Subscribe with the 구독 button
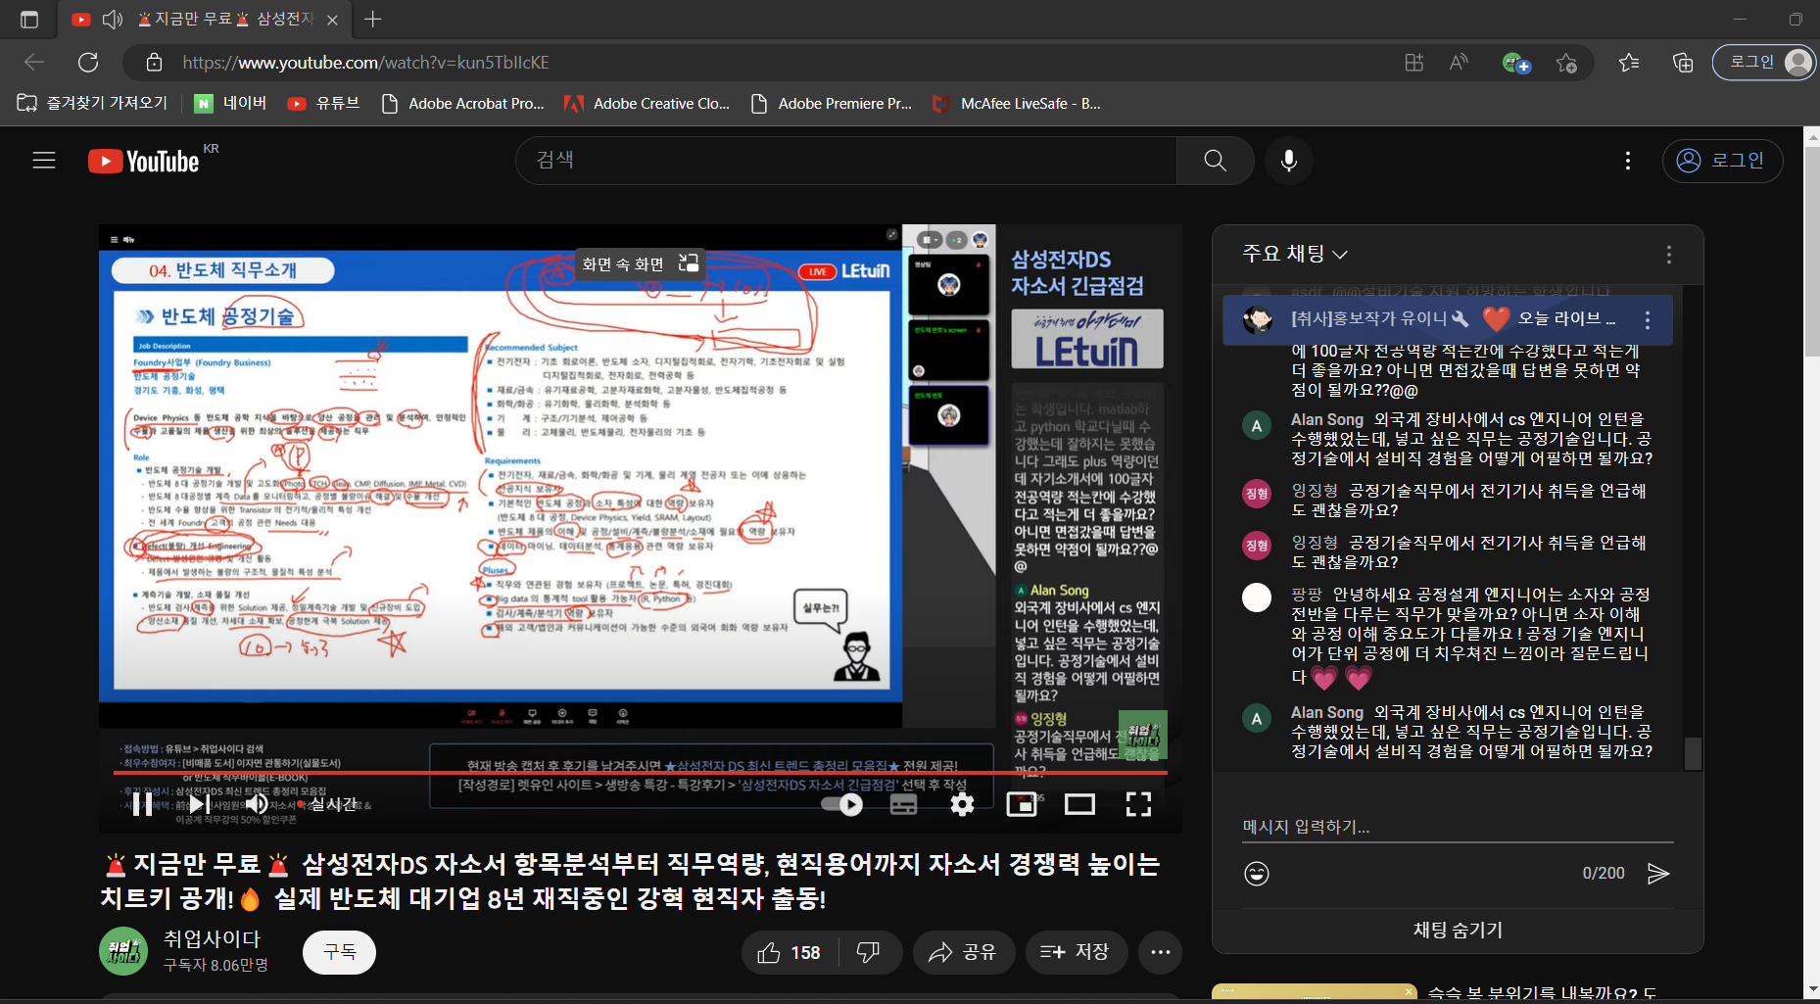Screen dimensions: 1820x1004 pos(340,952)
